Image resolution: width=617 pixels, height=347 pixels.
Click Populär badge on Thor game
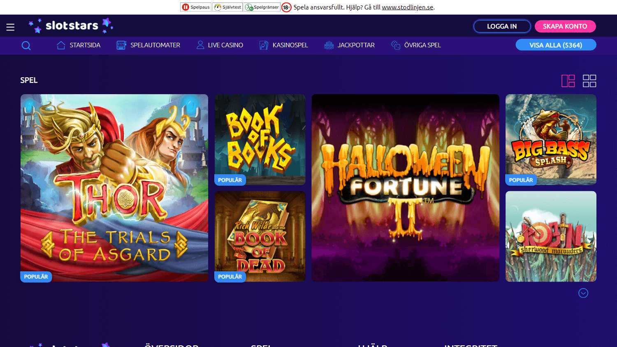click(36, 277)
